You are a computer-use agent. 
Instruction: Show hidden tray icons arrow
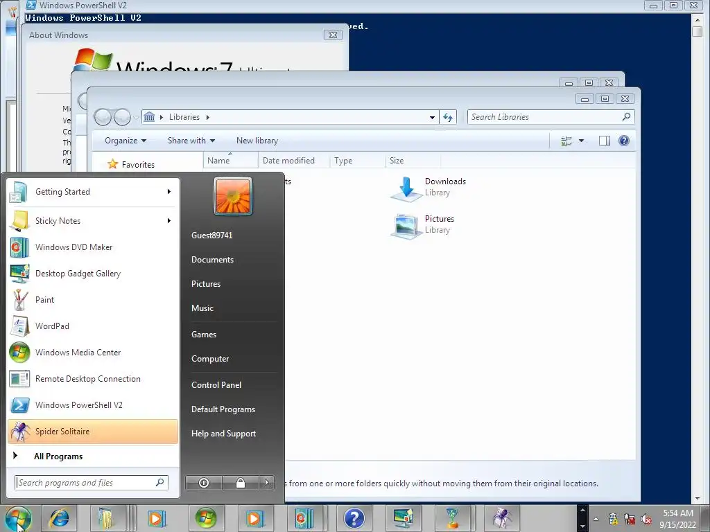pos(596,519)
